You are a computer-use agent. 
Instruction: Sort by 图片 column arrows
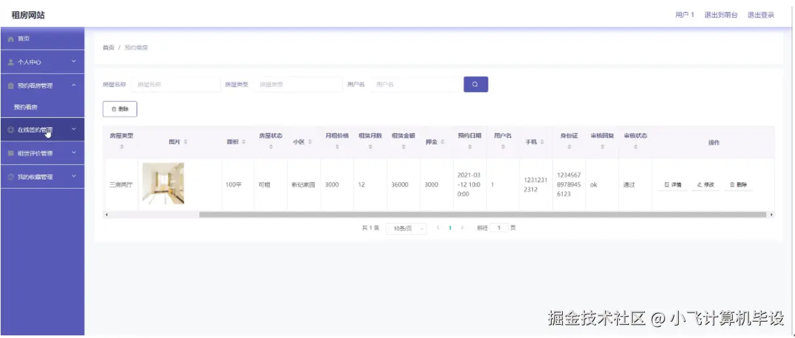pyautogui.click(x=186, y=141)
